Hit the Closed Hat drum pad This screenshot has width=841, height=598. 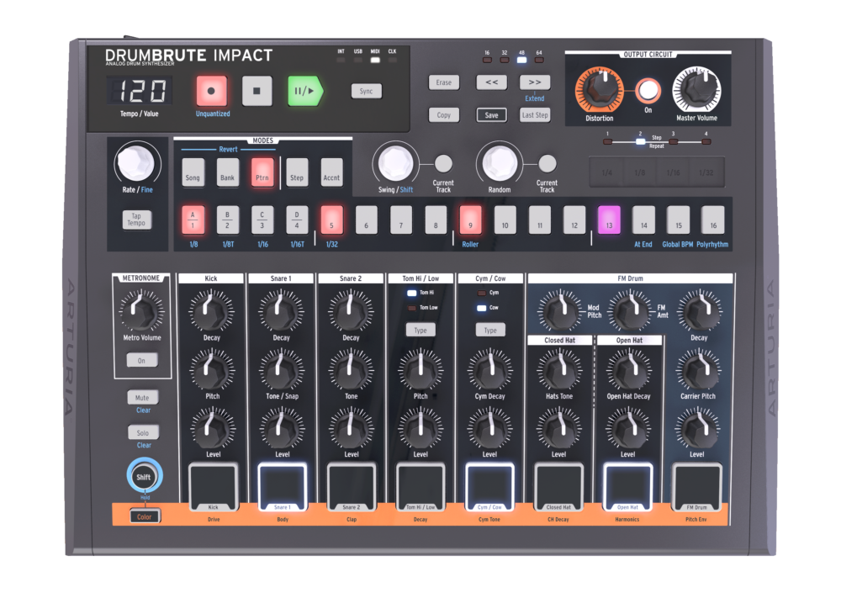tap(558, 488)
